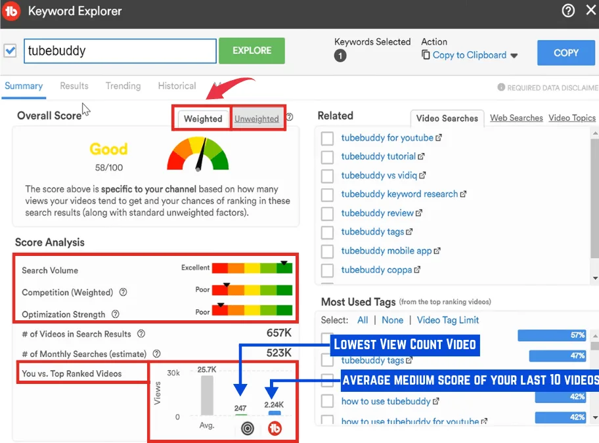Click the Keywords Selected count badge
Screen dimensions: 599x443
pyautogui.click(x=340, y=56)
